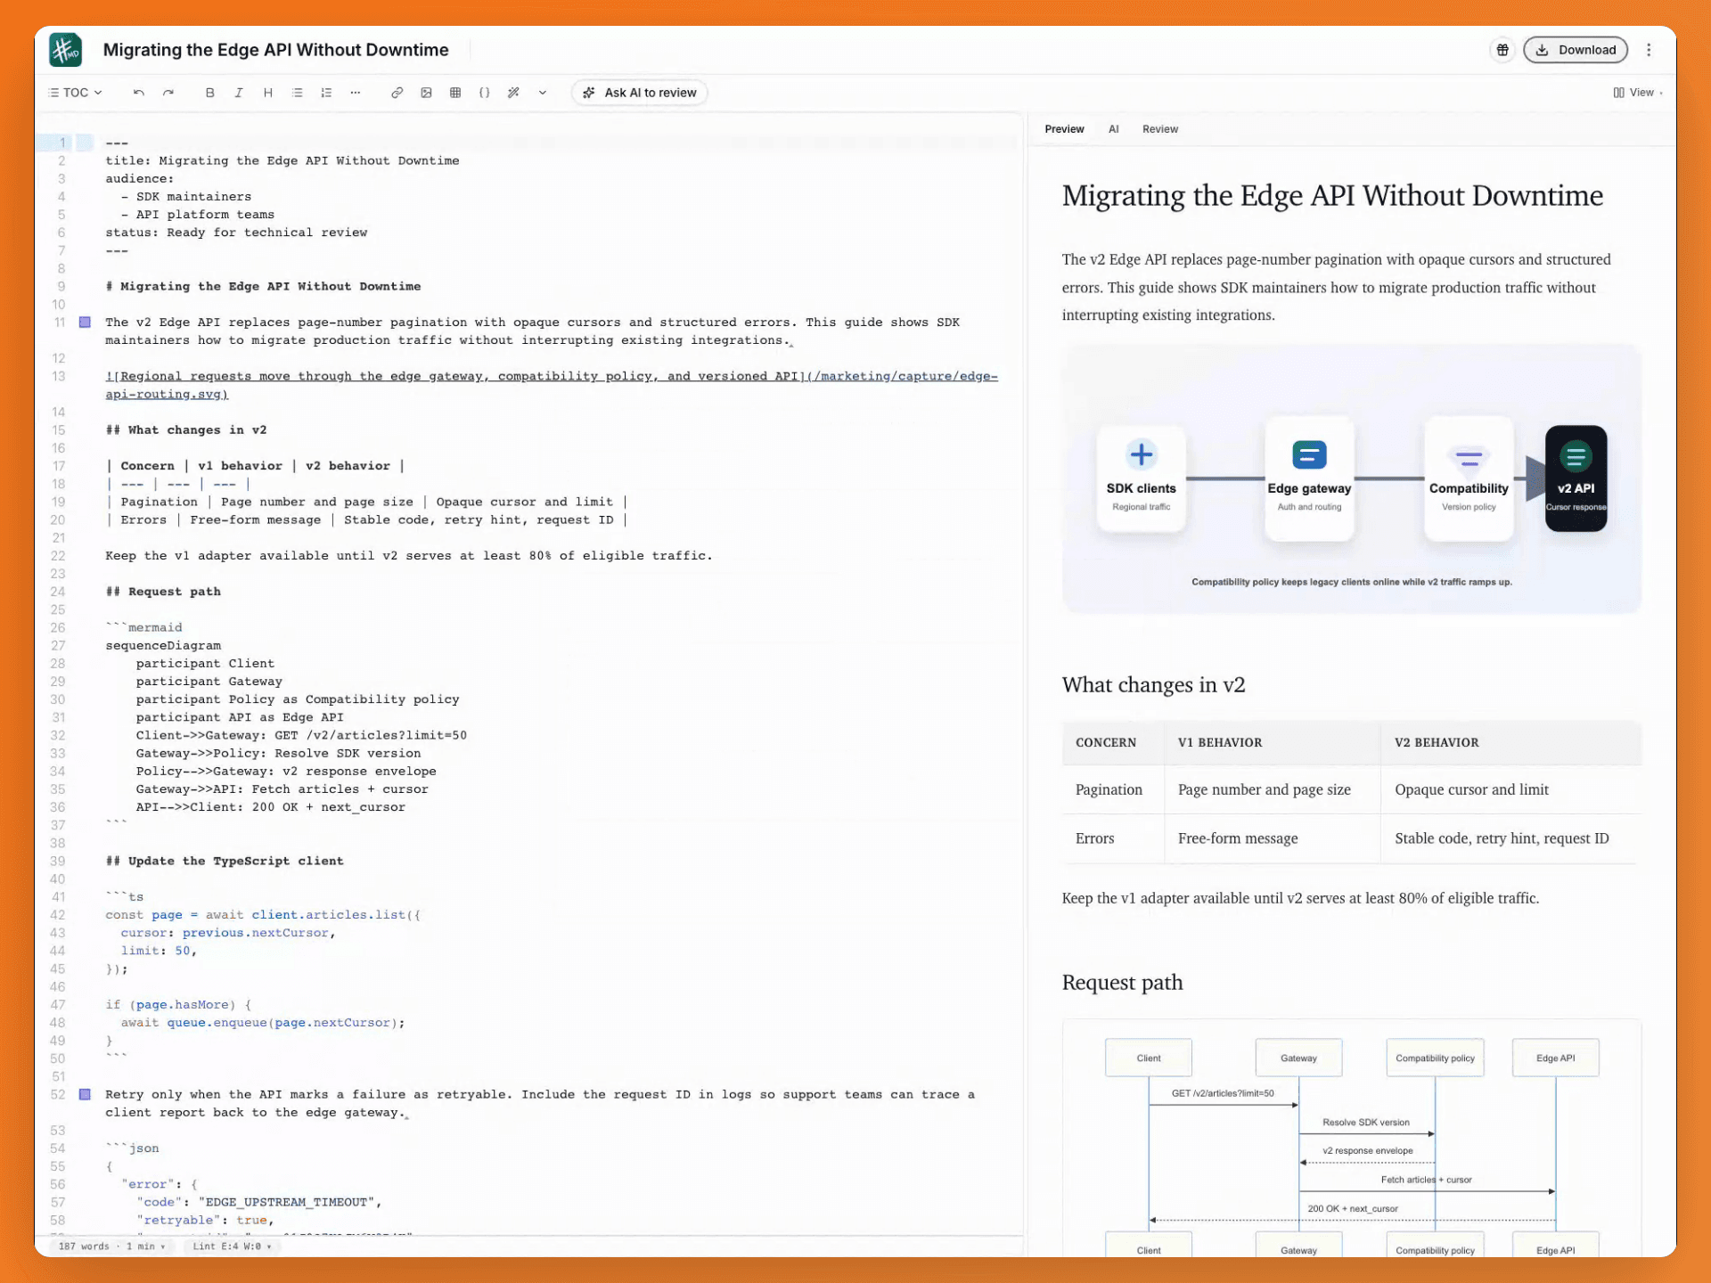Viewport: 1711px width, 1283px height.
Task: Open the vertical three-dot menu
Action: [x=1649, y=50]
